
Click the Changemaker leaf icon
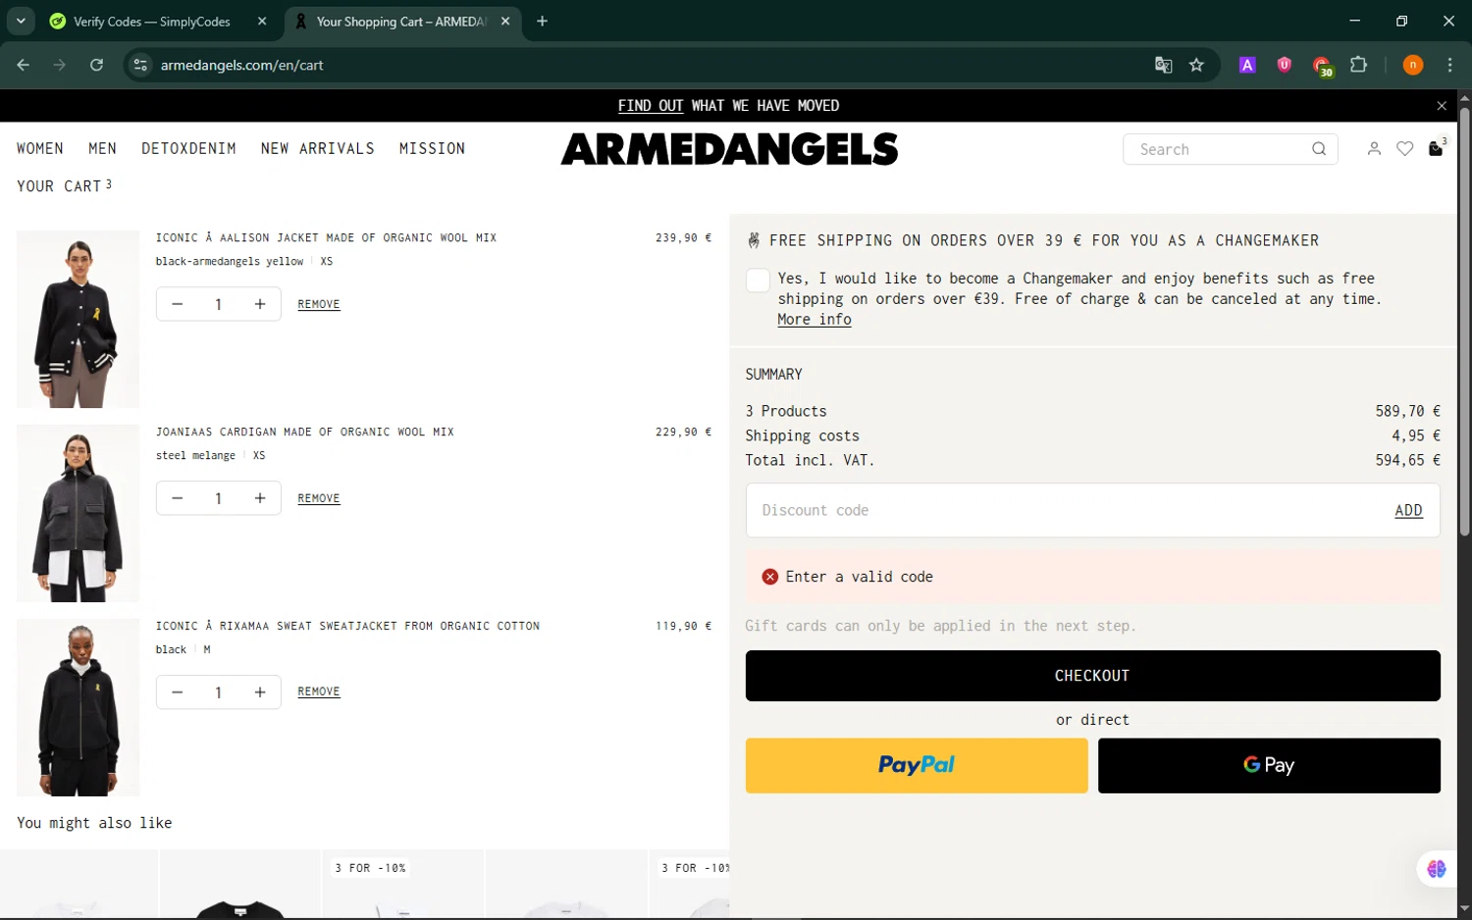tap(754, 240)
